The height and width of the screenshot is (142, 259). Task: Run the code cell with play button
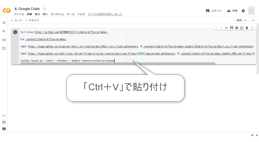click(x=15, y=32)
